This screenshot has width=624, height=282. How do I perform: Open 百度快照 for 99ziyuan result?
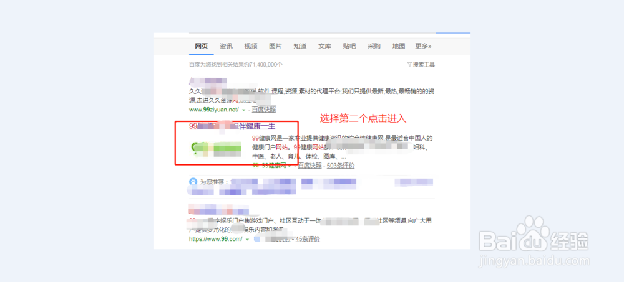click(x=264, y=109)
